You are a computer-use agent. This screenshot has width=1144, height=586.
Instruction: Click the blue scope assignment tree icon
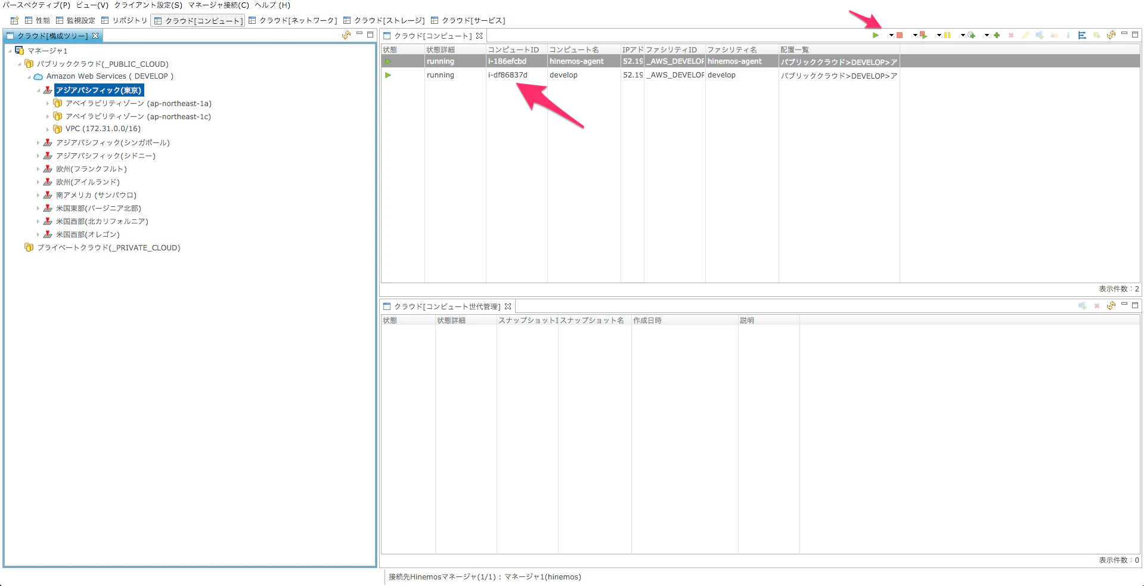tap(1082, 35)
